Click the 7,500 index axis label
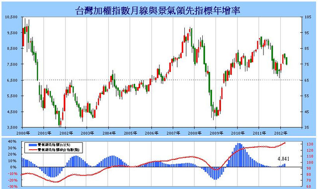Screen dimensions: 318x189 [12, 64]
